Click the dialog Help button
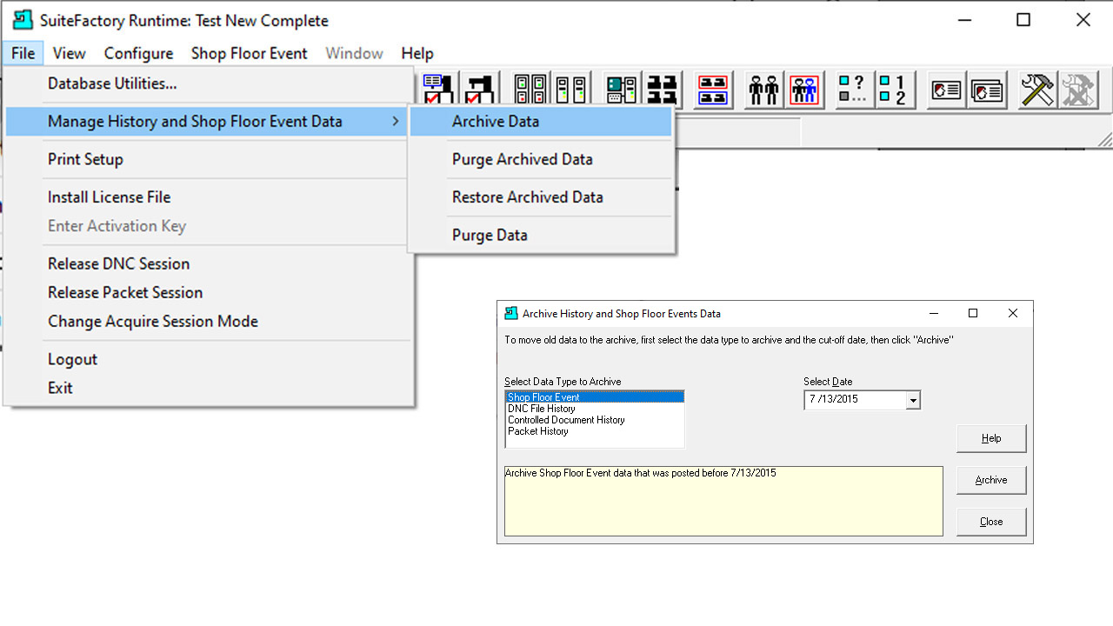Viewport: 1113px width, 626px height. (991, 438)
